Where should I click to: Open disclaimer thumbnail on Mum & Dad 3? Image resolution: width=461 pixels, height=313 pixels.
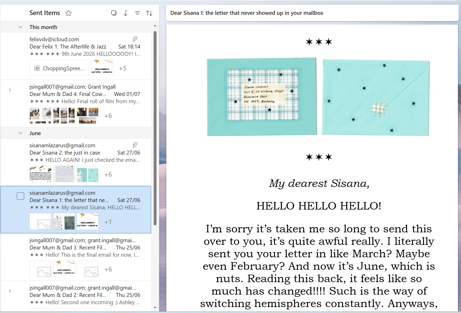pyautogui.click(x=64, y=269)
